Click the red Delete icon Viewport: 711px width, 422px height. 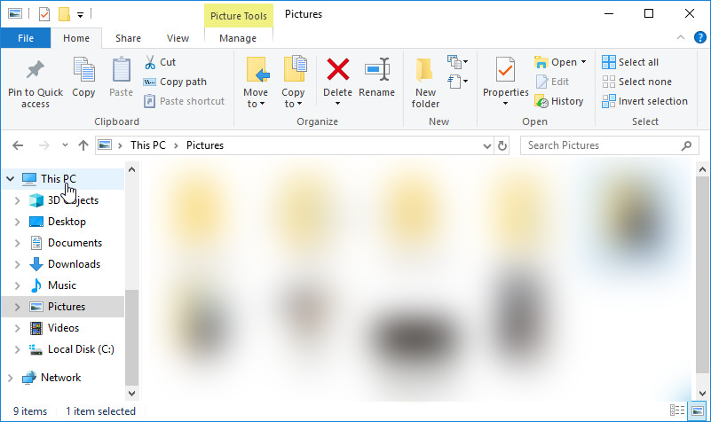pyautogui.click(x=338, y=69)
